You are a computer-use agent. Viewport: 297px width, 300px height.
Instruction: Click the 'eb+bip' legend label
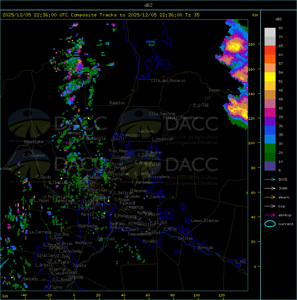[x=285, y=215]
